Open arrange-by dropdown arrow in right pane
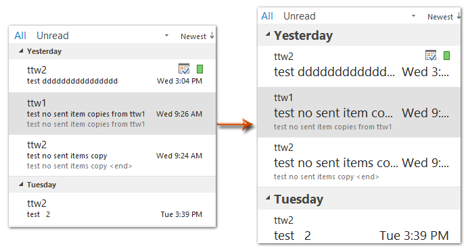 413,15
